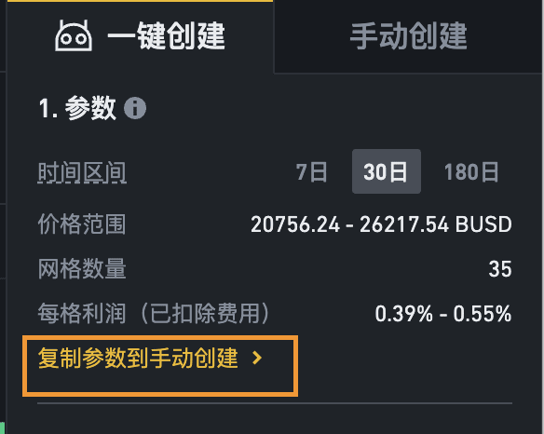Select the 7日 time range option
The width and height of the screenshot is (544, 434).
[x=311, y=171]
